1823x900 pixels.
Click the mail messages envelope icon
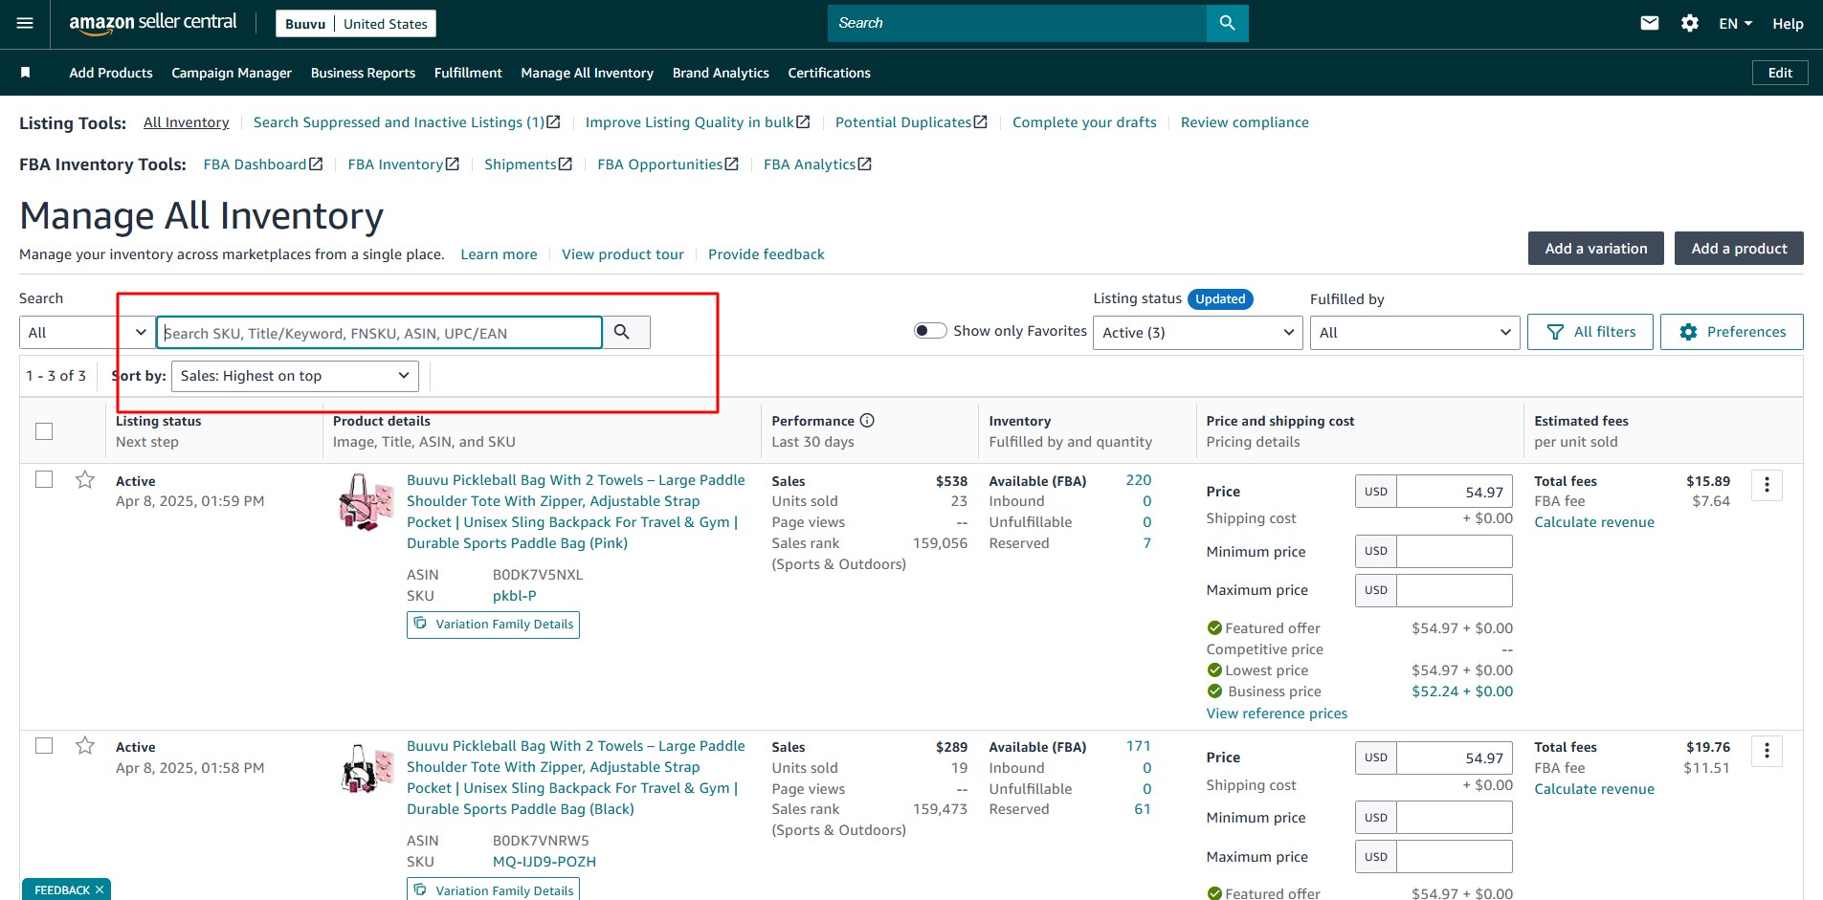click(1649, 23)
